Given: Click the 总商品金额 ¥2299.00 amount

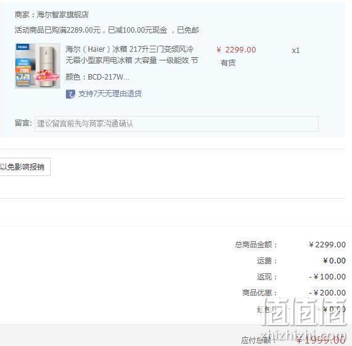Looking at the screenshot, I should coord(327,244).
